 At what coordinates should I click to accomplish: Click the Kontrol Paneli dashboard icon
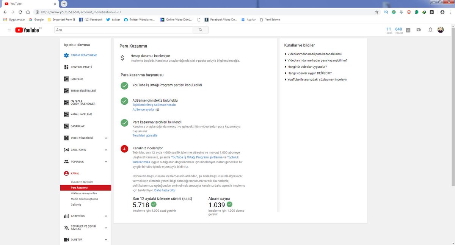66,67
